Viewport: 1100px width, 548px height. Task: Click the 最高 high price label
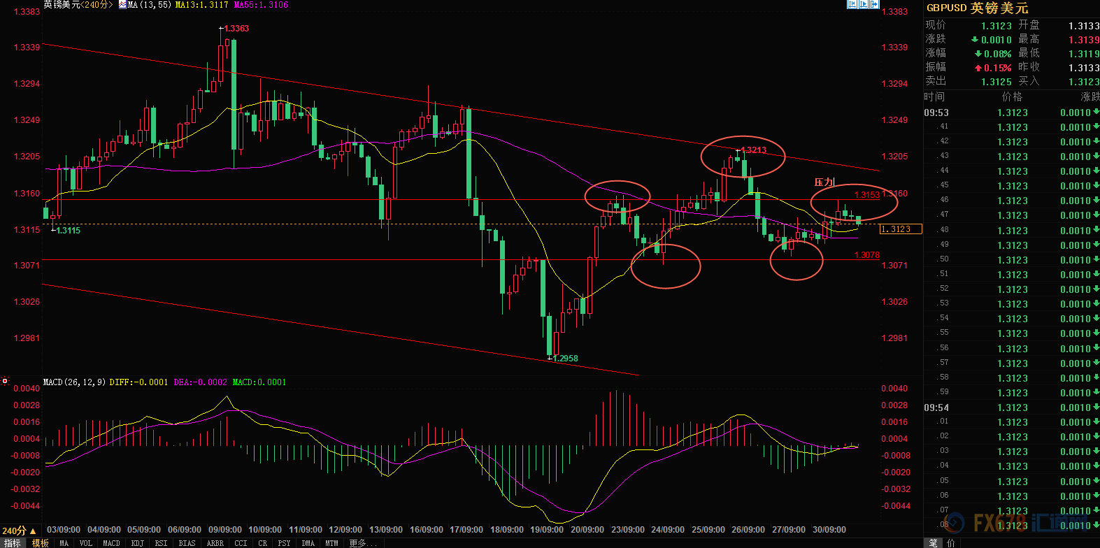[x=1029, y=39]
